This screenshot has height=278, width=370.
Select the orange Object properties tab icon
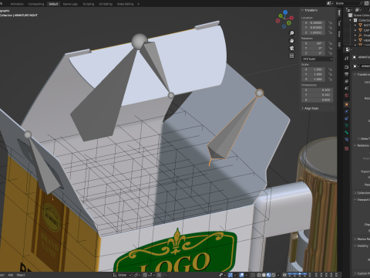click(x=347, y=104)
